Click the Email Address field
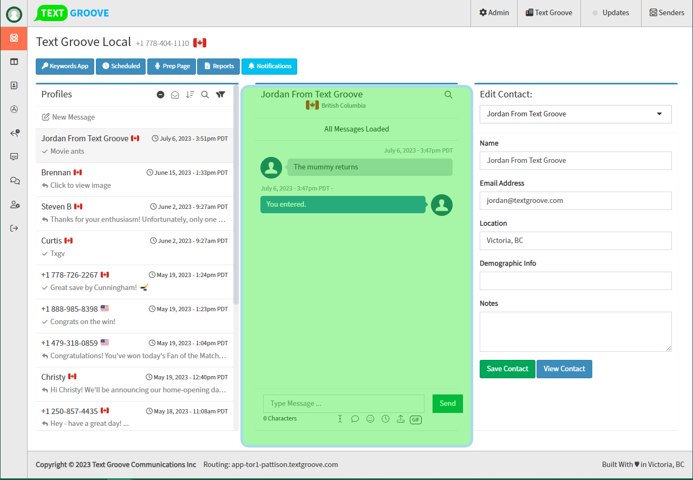Viewport: 693px width, 480px height. pos(576,201)
